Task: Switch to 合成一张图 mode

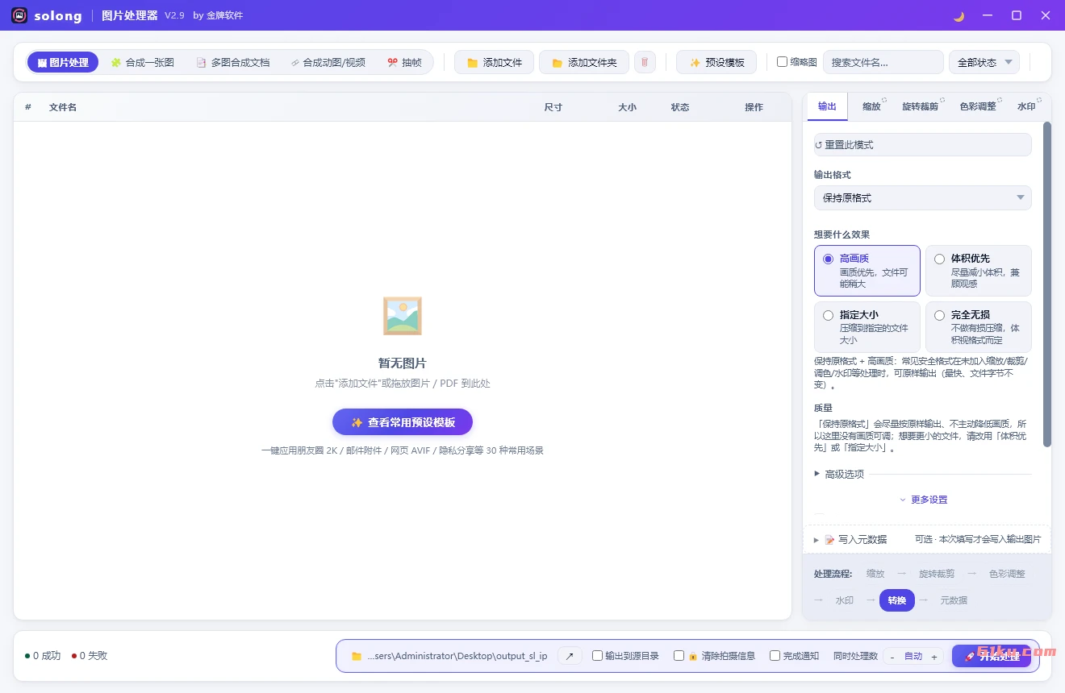Action: [x=143, y=62]
